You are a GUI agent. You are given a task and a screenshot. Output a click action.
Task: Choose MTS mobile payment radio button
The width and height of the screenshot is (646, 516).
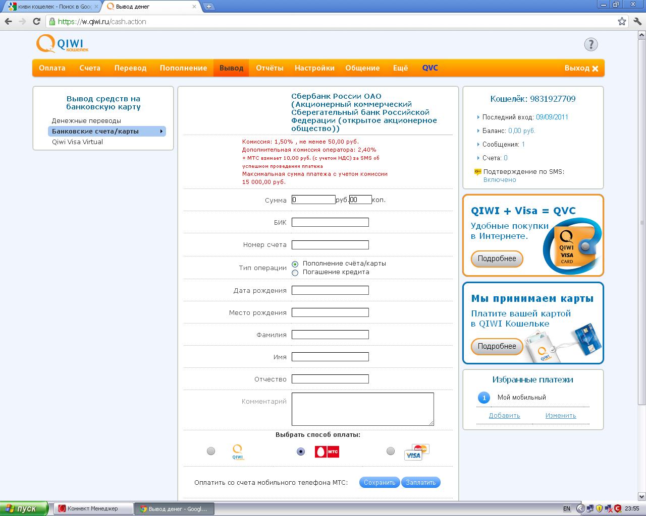click(x=301, y=451)
